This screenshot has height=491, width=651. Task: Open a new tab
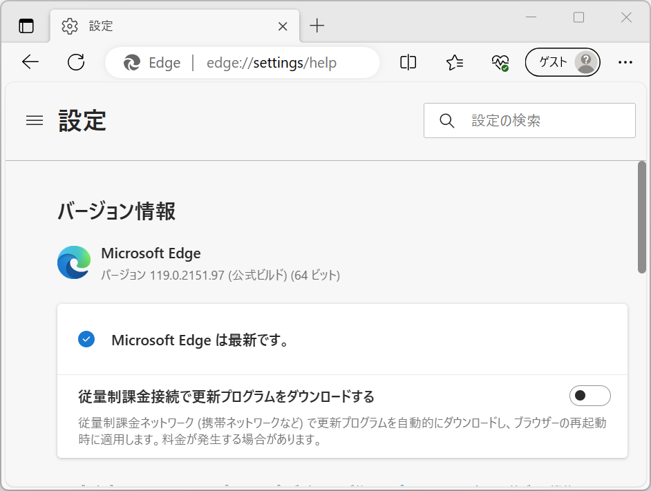317,26
